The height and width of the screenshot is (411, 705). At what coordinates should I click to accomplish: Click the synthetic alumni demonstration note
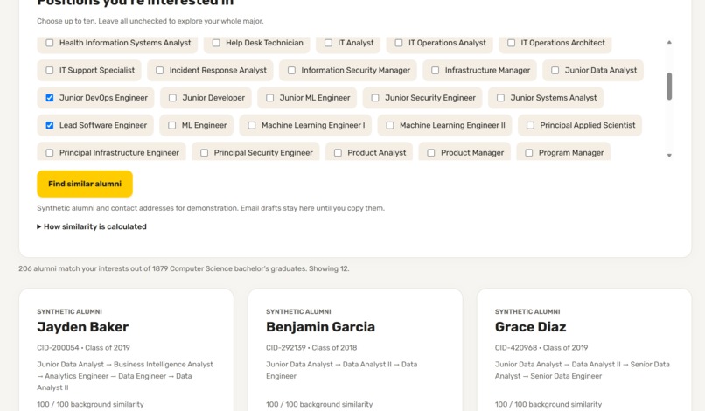click(211, 208)
